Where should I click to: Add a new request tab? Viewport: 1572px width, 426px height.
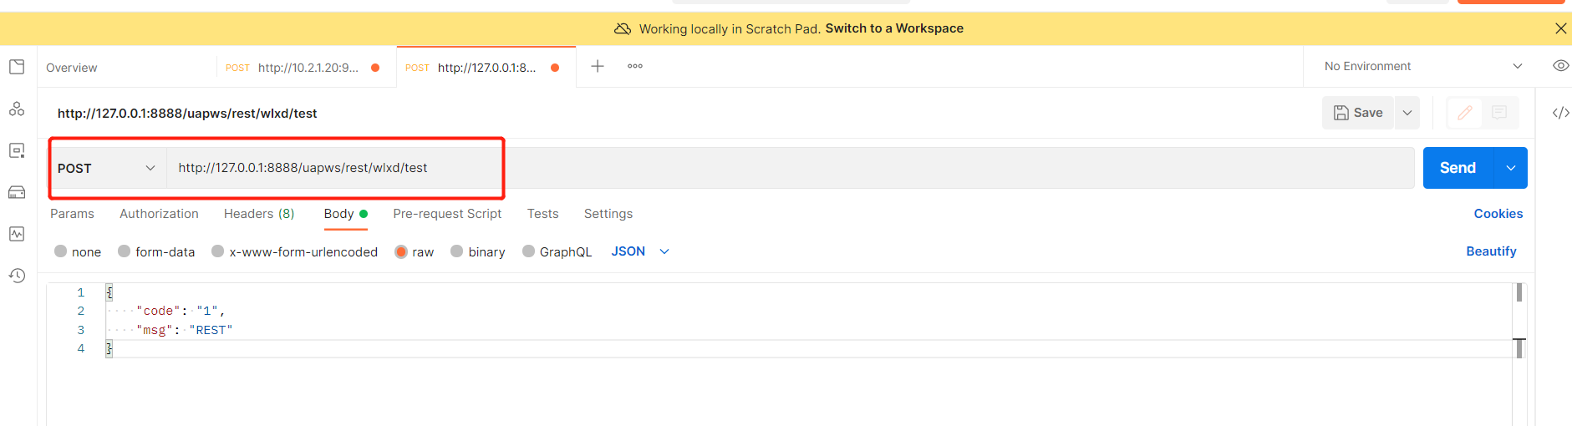click(x=598, y=66)
